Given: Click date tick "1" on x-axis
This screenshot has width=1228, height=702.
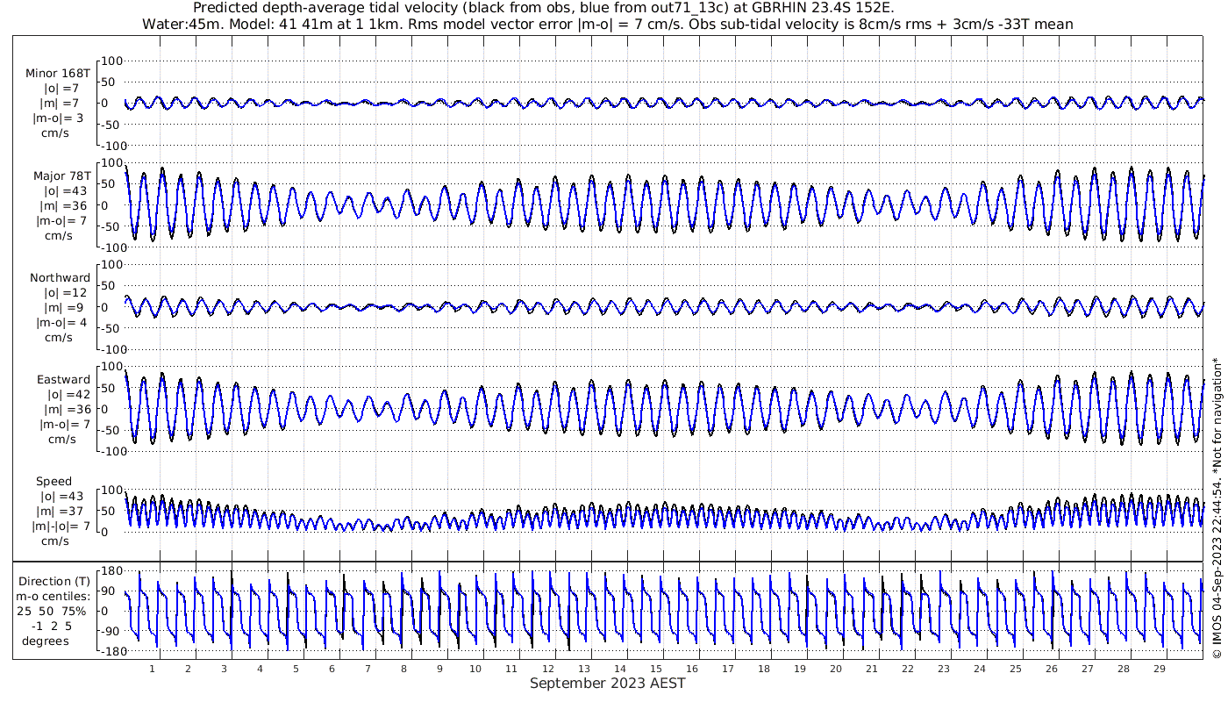Looking at the screenshot, I should (x=152, y=669).
